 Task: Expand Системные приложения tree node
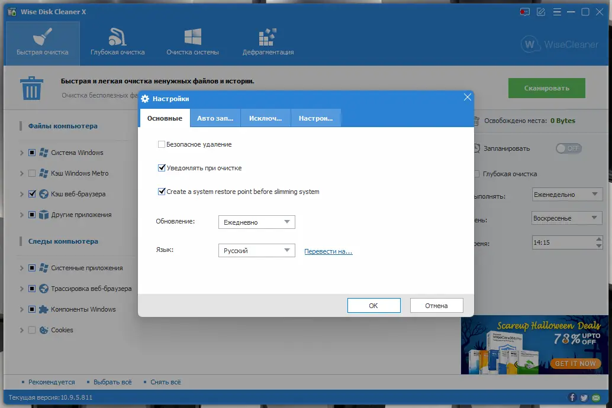pos(22,268)
